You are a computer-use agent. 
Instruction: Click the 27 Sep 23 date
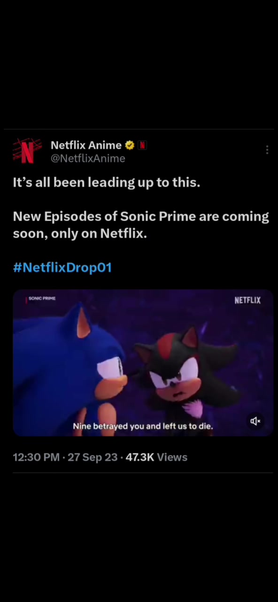[93, 457]
